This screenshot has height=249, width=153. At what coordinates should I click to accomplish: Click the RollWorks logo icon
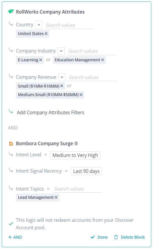11,12
